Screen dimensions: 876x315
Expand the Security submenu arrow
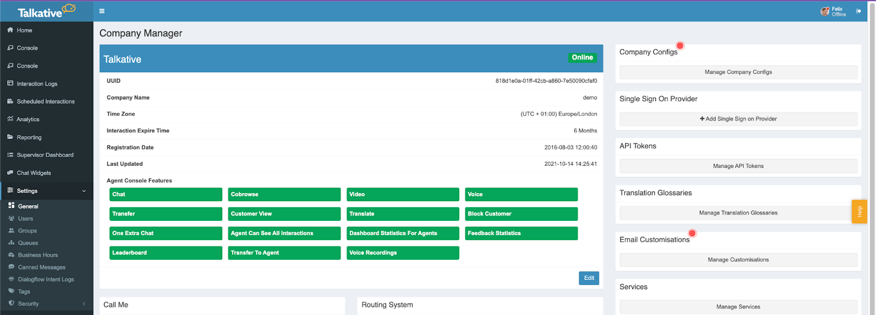(x=84, y=304)
